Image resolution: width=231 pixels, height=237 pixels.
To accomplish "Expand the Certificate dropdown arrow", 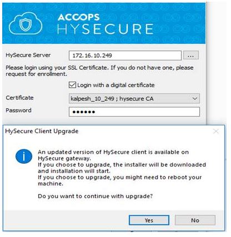I will tap(194, 98).
